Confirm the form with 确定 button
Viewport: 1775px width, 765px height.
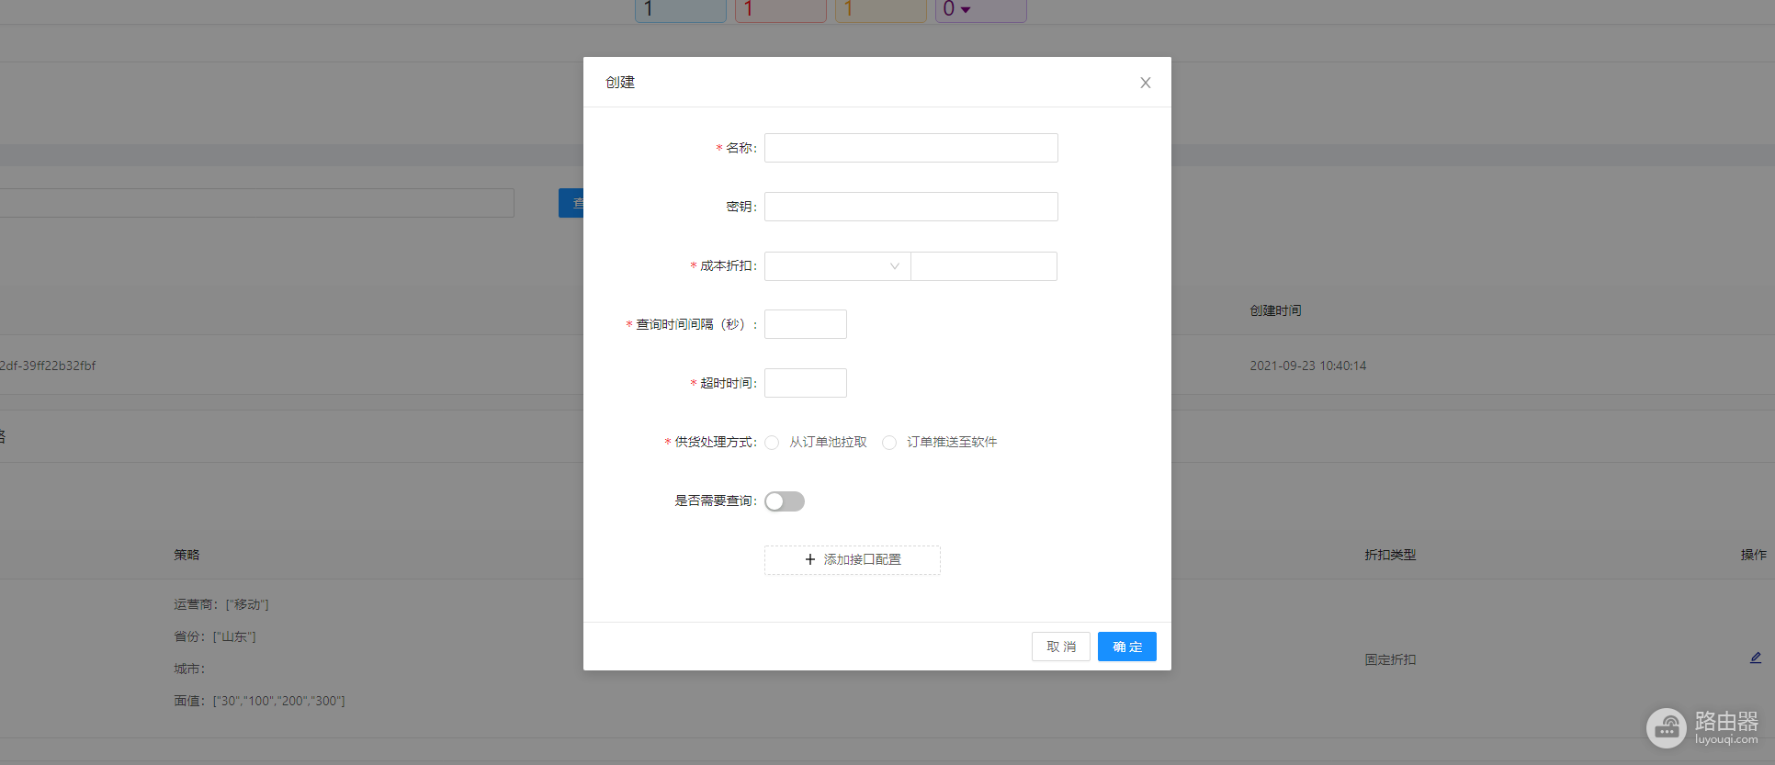(x=1126, y=647)
